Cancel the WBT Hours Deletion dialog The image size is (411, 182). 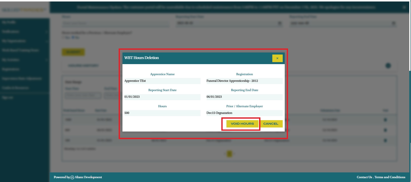(271, 124)
